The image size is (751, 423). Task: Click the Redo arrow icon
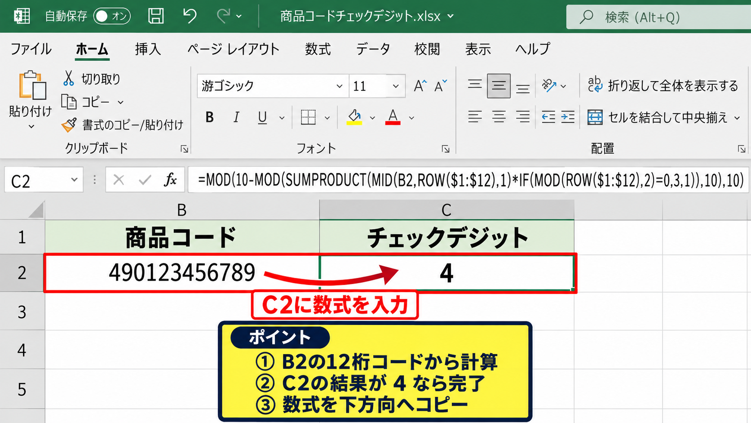pos(223,16)
